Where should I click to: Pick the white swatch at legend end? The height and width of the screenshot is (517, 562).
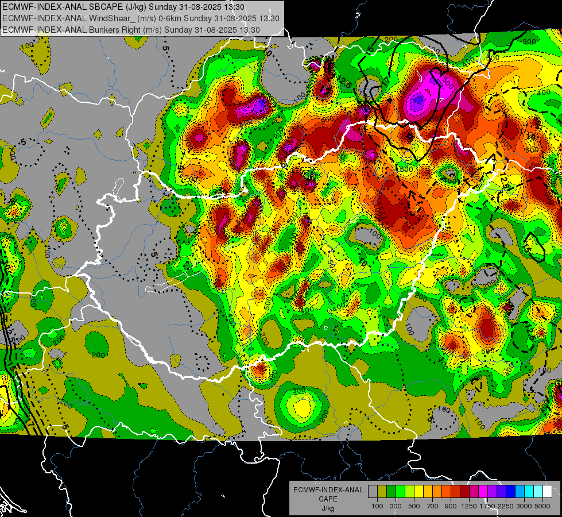click(548, 492)
